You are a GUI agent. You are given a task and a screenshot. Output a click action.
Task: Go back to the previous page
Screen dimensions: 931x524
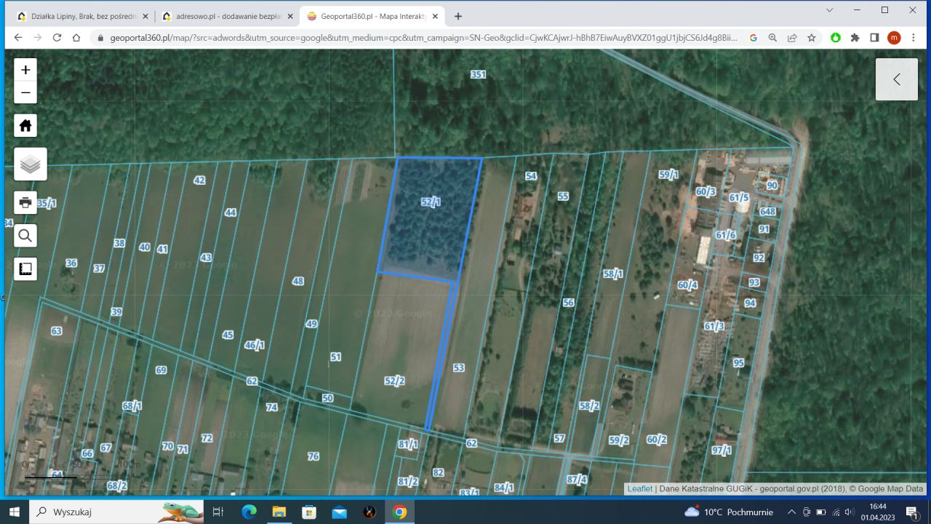tap(18, 38)
